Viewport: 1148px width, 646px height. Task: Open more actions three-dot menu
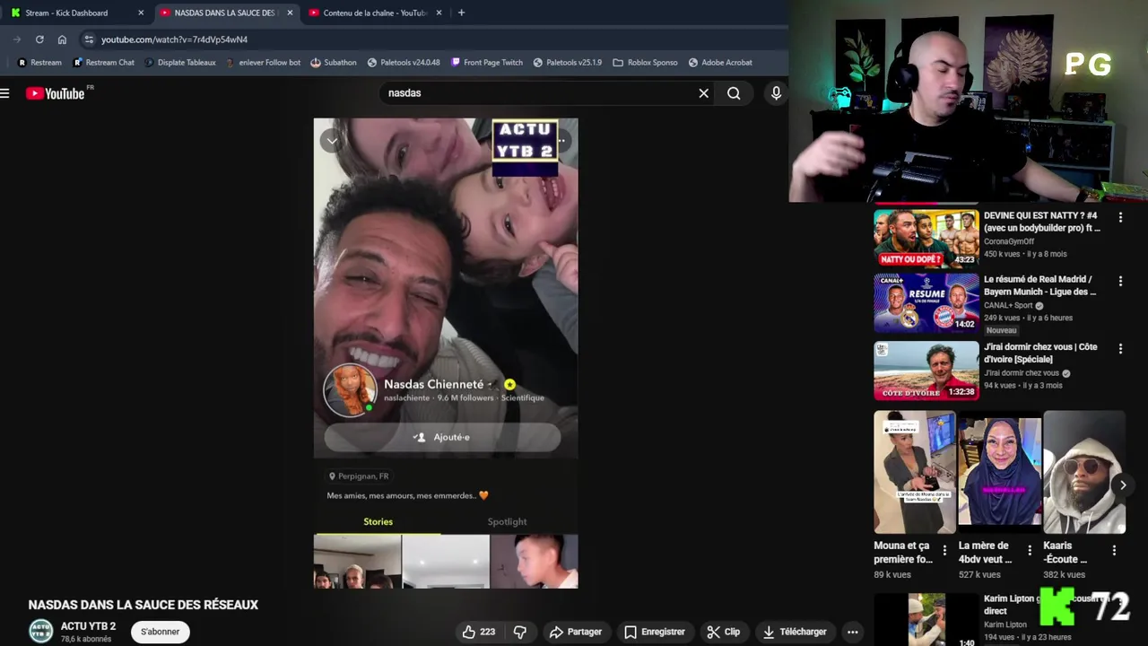tap(853, 632)
